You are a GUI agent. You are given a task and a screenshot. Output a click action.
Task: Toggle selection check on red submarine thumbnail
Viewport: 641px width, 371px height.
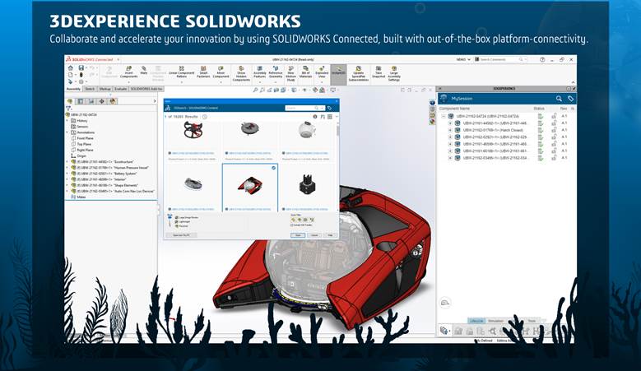[x=273, y=168]
